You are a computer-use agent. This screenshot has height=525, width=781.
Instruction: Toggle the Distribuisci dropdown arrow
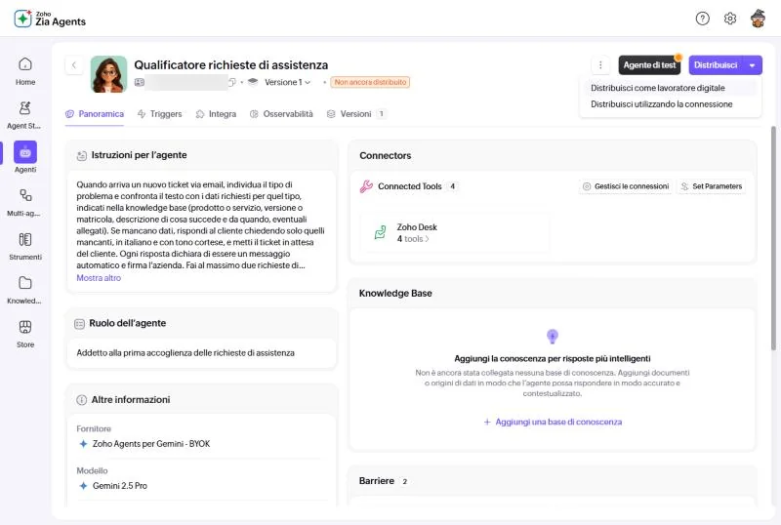(752, 65)
